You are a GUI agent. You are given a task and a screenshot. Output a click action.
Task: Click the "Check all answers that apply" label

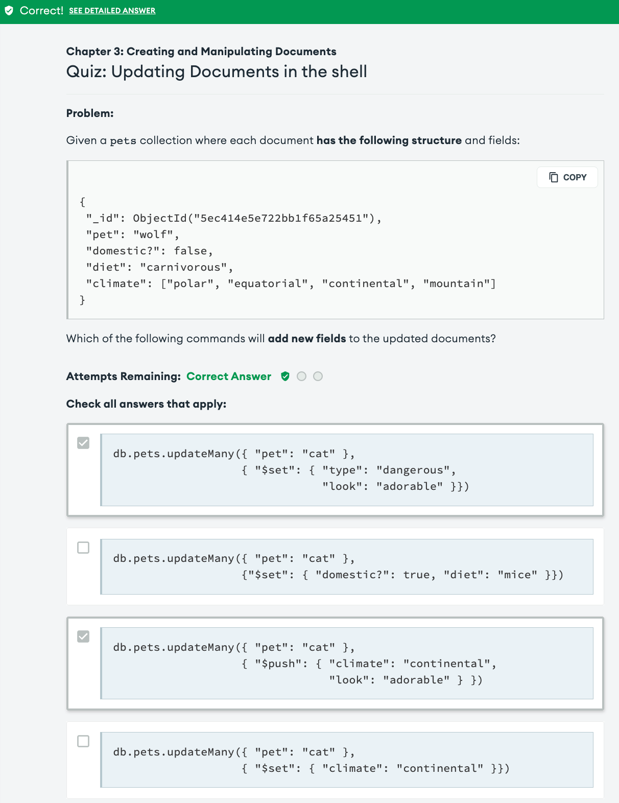tap(146, 404)
